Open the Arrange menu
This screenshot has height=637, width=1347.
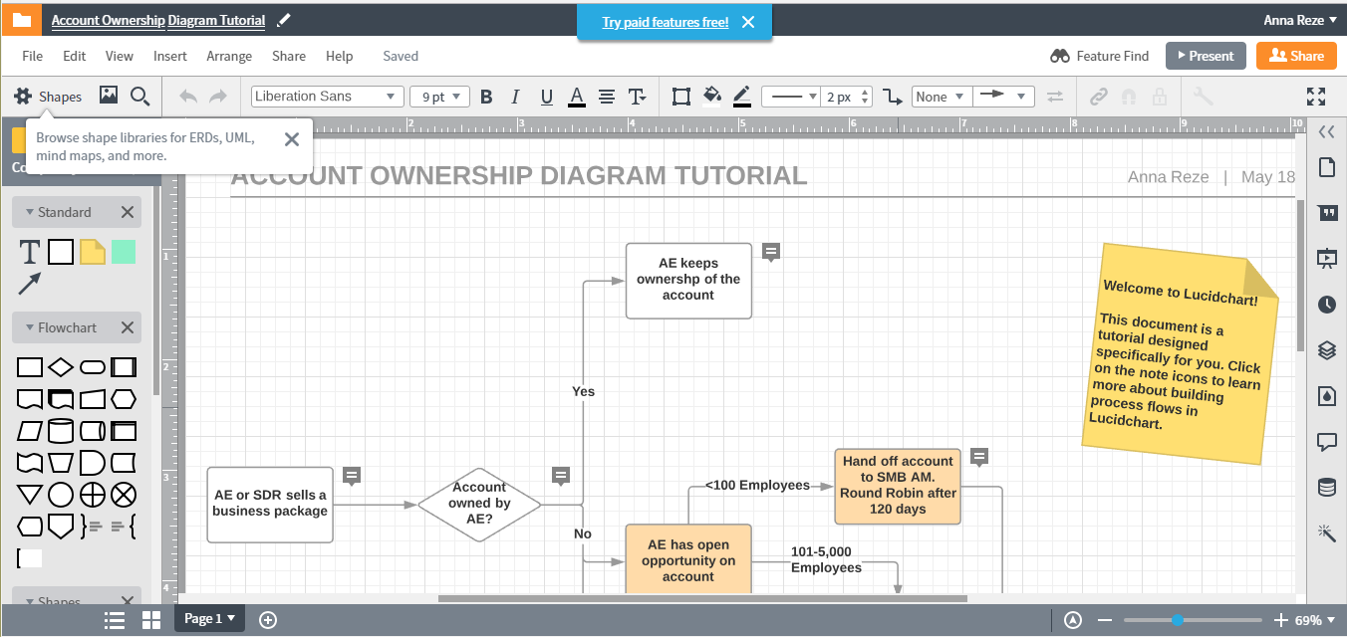tap(229, 56)
